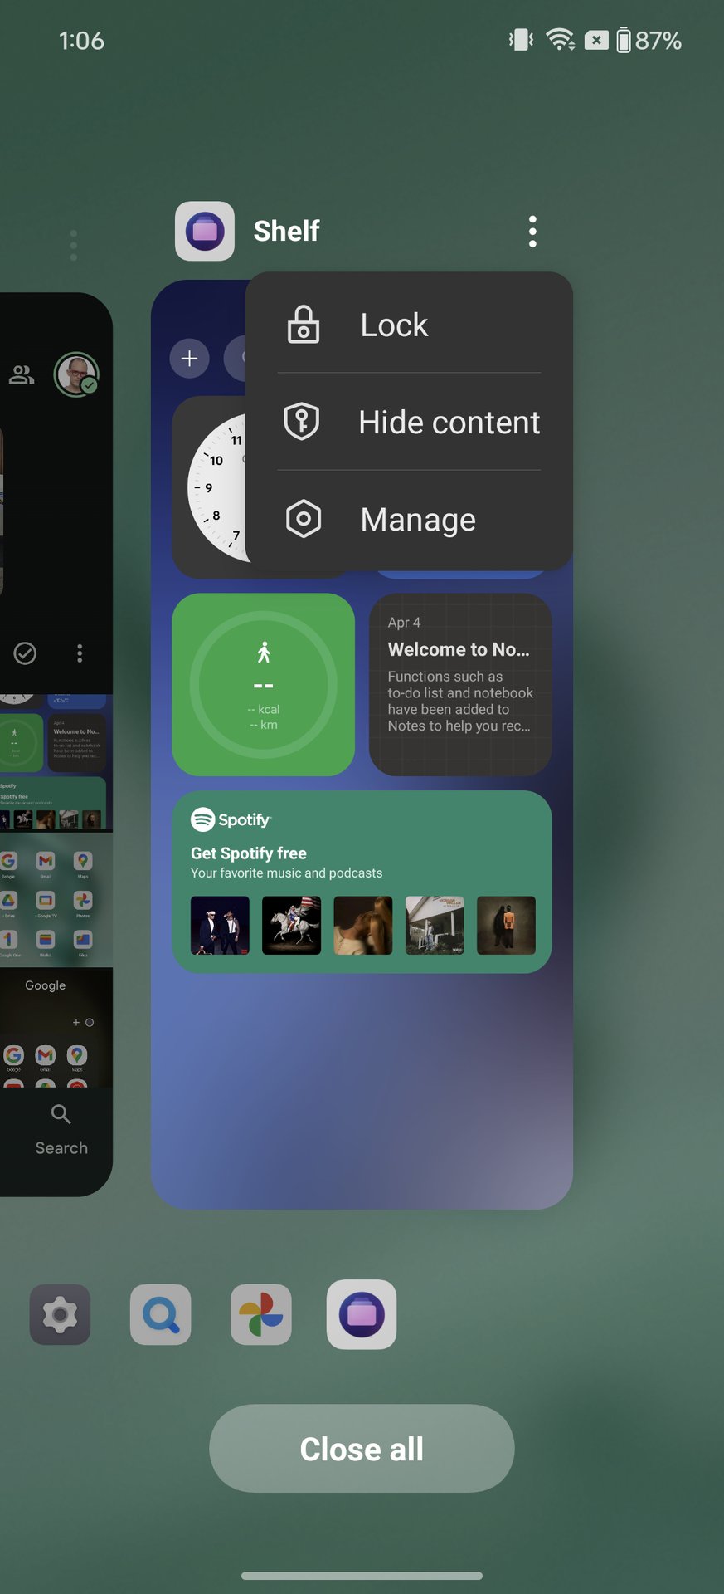Switch to magnifier search app in dock
This screenshot has width=724, height=1594.
pyautogui.click(x=161, y=1315)
